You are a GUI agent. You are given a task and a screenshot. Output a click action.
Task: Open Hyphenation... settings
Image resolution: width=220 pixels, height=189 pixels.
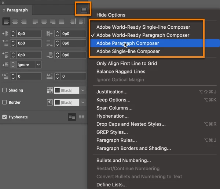pyautogui.click(x=113, y=116)
